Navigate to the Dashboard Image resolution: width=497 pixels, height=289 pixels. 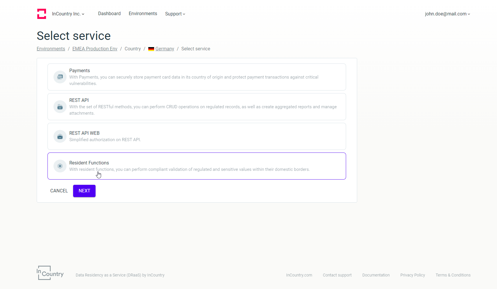(x=109, y=13)
